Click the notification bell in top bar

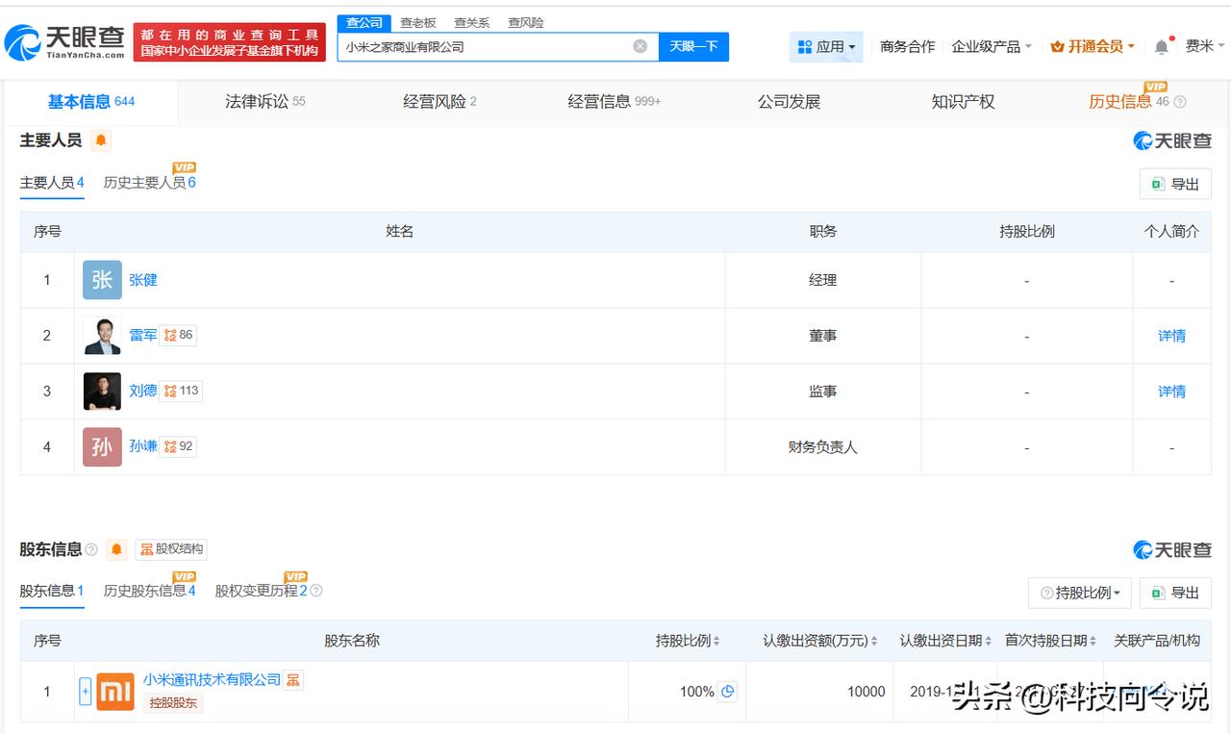pyautogui.click(x=1162, y=46)
